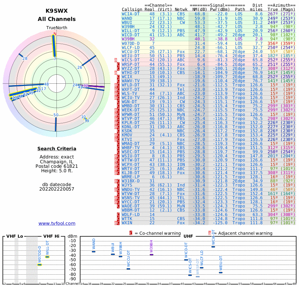Click the co-channel warning badge beside WAWV-TV

coord(118,81)
